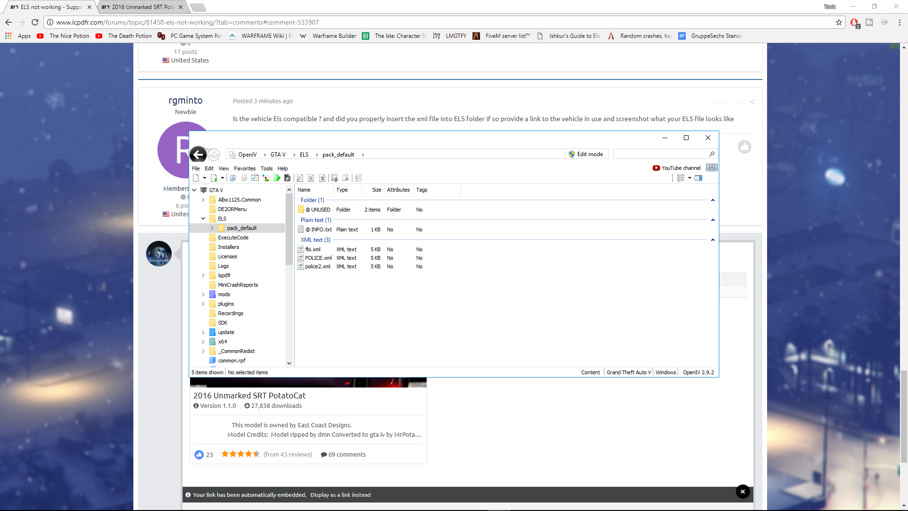Open the YouTube channel icon link
Image resolution: width=908 pixels, height=511 pixels.
(x=656, y=168)
